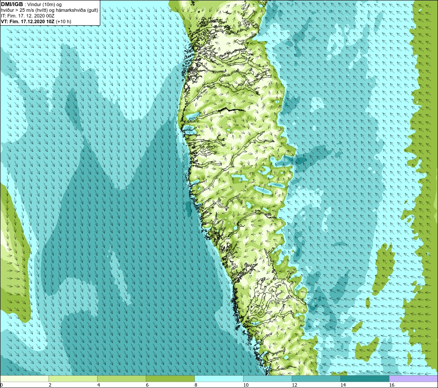Screen dimensions: 438x388
Task: Click the legend scale value 8
Action: [x=196, y=385]
